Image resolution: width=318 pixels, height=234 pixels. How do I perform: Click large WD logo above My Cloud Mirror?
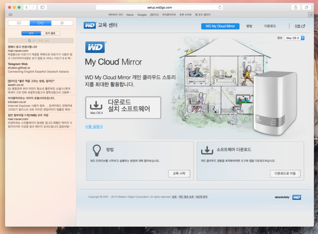95,47
